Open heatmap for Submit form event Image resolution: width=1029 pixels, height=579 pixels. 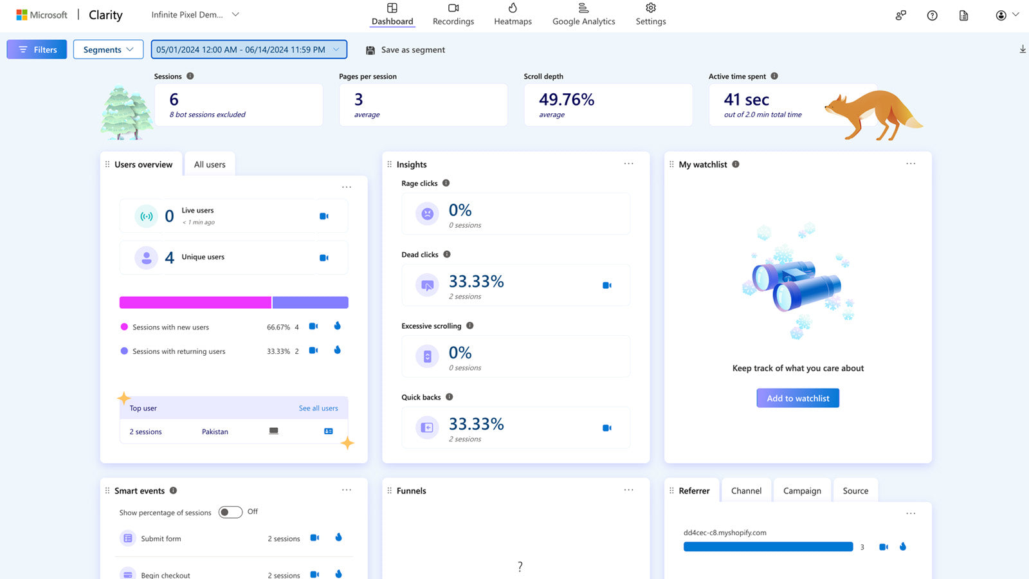pyautogui.click(x=338, y=537)
